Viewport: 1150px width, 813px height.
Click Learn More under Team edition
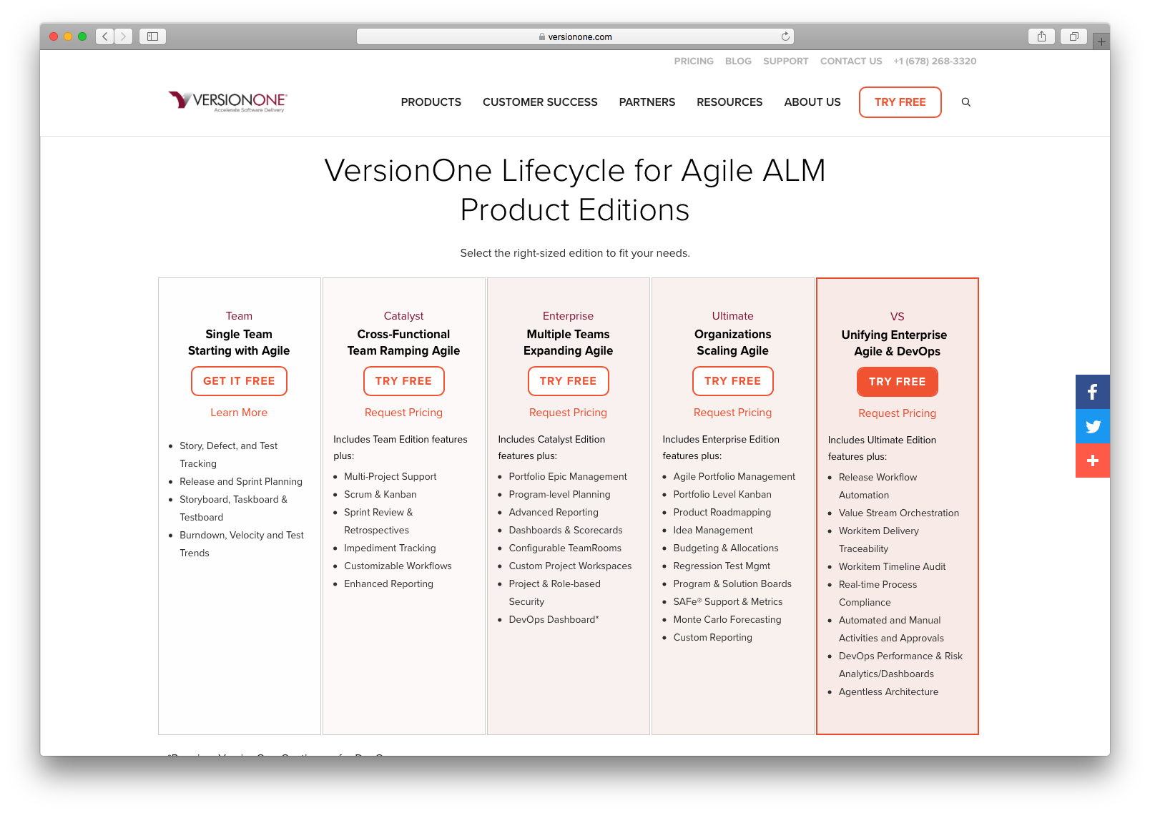point(239,413)
